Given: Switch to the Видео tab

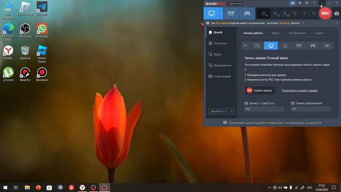Looking at the screenshot, I should (x=276, y=33).
